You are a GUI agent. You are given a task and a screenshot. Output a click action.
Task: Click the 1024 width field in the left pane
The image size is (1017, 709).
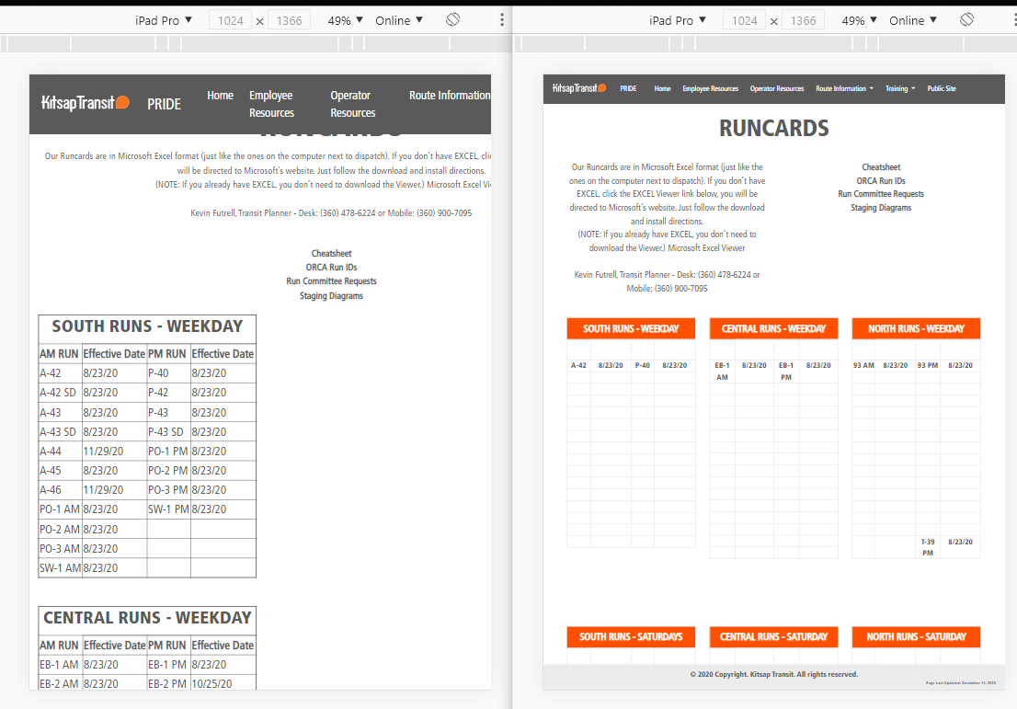pos(231,20)
